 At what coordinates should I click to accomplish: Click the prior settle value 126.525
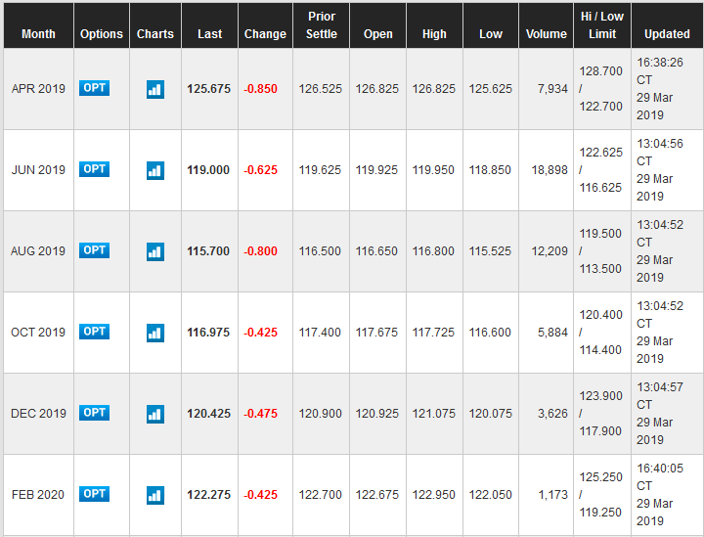321,89
